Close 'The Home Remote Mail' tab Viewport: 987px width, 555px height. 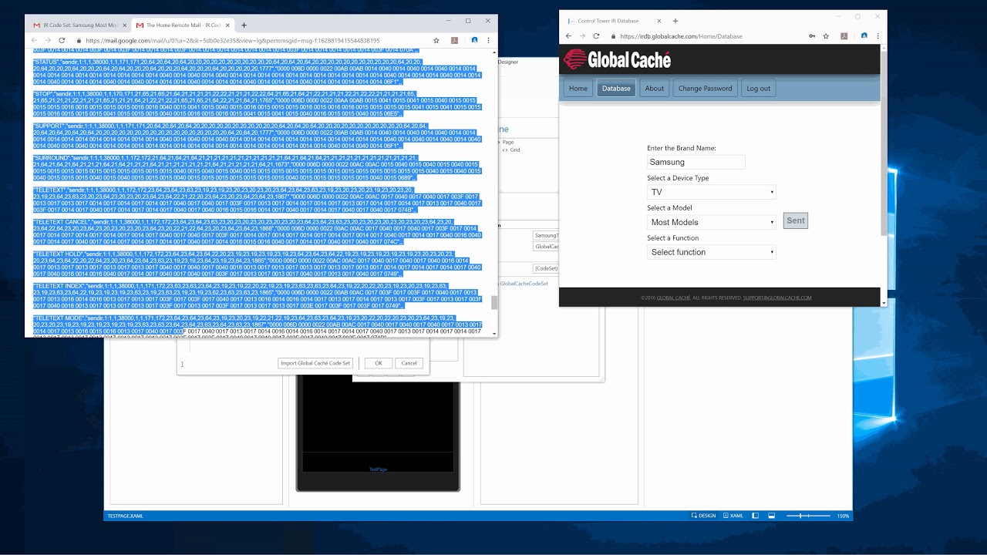[227, 25]
